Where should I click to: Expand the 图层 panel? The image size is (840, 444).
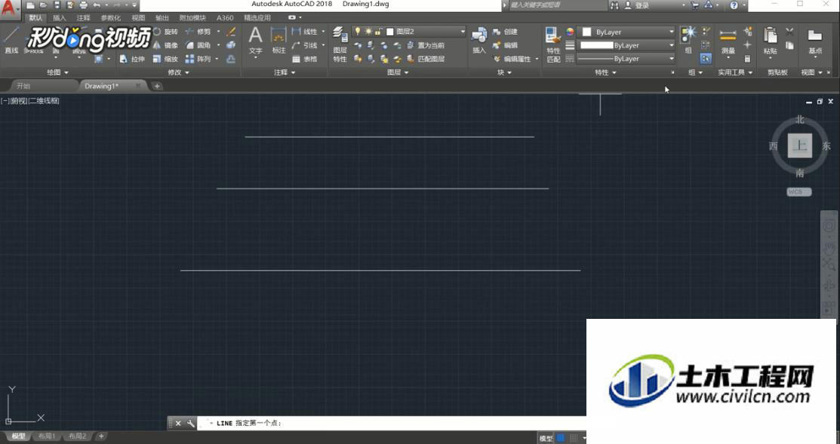coord(398,72)
